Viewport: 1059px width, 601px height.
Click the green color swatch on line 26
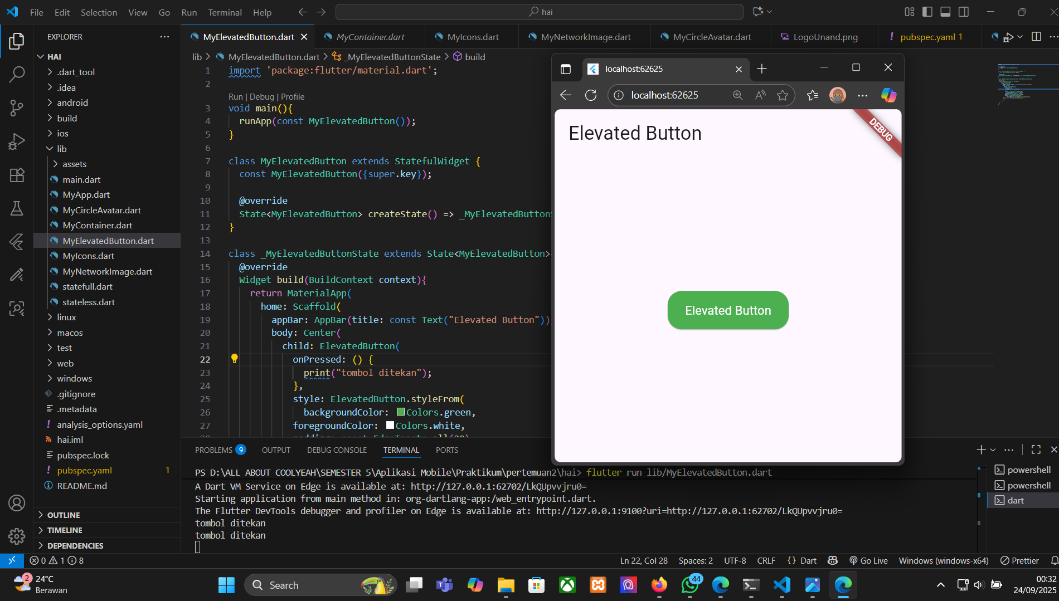click(401, 412)
